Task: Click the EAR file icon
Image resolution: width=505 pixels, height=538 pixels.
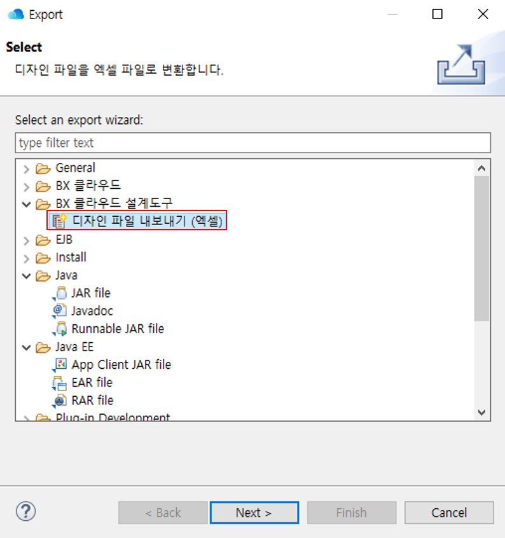Action: pos(60,382)
